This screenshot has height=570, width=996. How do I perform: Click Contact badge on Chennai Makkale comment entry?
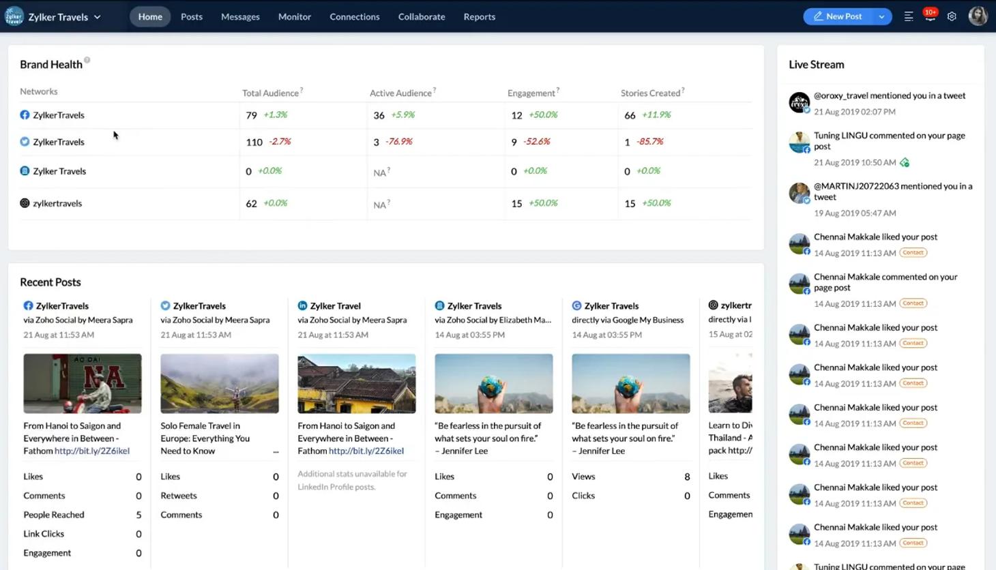(913, 303)
